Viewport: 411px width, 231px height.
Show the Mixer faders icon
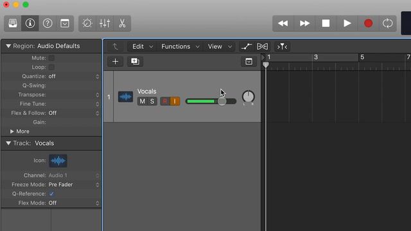click(x=105, y=24)
